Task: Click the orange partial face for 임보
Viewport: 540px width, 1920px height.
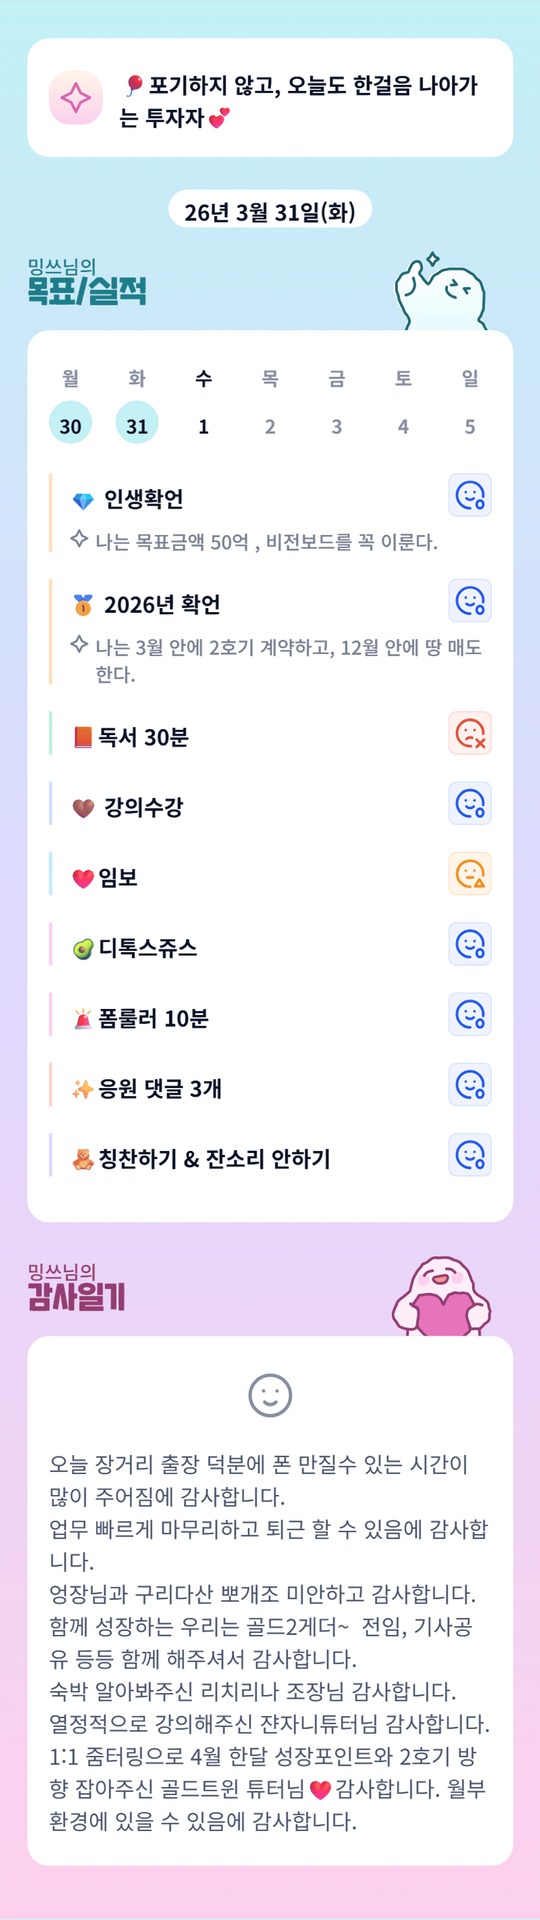Action: click(469, 874)
